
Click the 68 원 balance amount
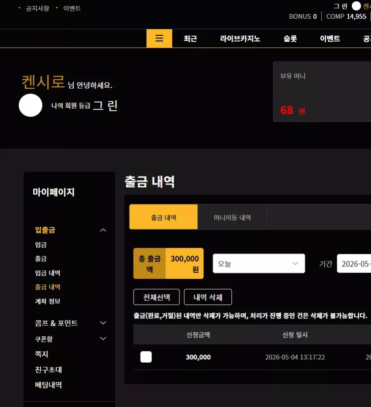click(x=292, y=110)
